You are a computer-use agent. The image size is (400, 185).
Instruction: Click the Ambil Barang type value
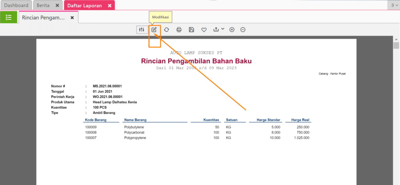104,113
